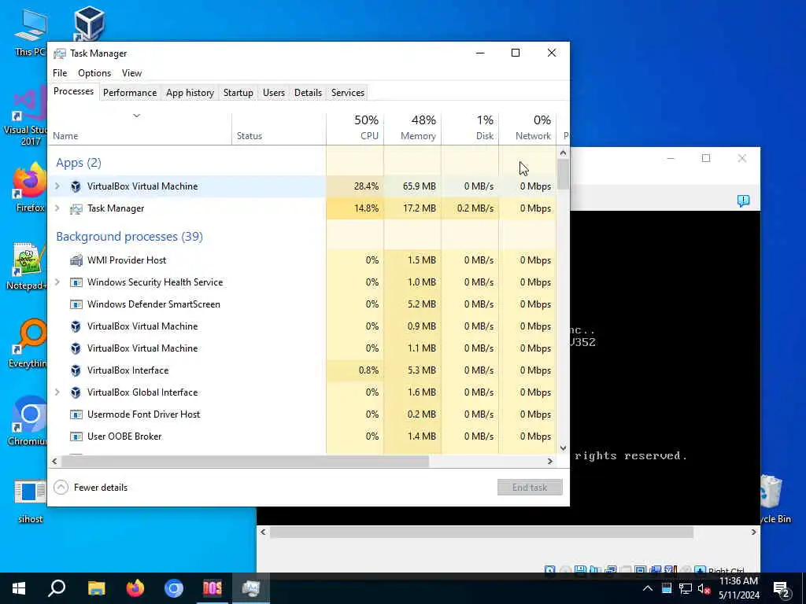Select User OOBE Broker process
The image size is (806, 604).
[302, 436]
